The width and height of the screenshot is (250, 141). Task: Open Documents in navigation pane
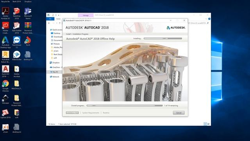(56, 40)
